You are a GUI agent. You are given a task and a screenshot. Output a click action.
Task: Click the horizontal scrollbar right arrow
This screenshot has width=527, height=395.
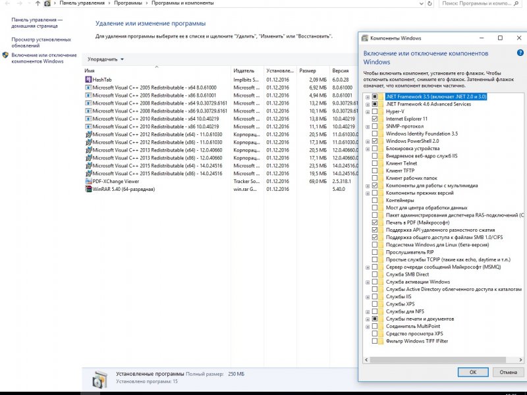click(520, 359)
